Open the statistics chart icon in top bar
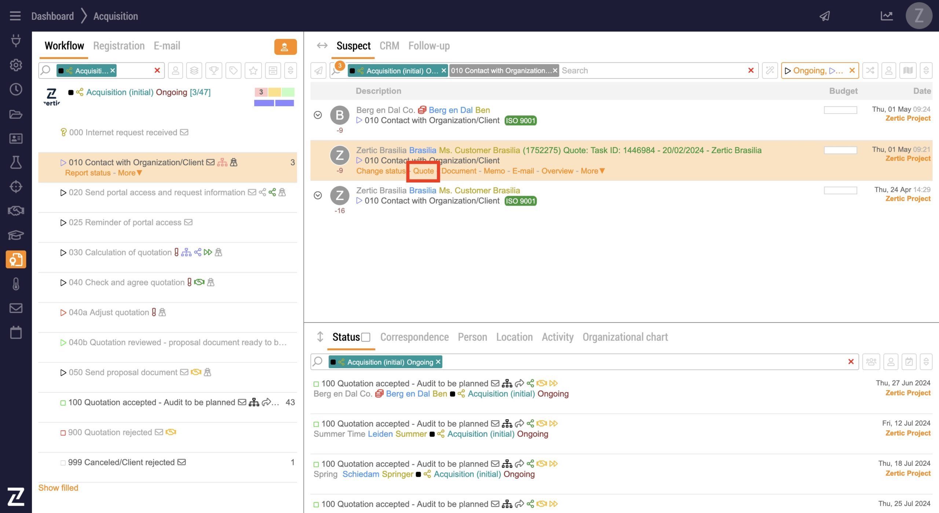 887,16
